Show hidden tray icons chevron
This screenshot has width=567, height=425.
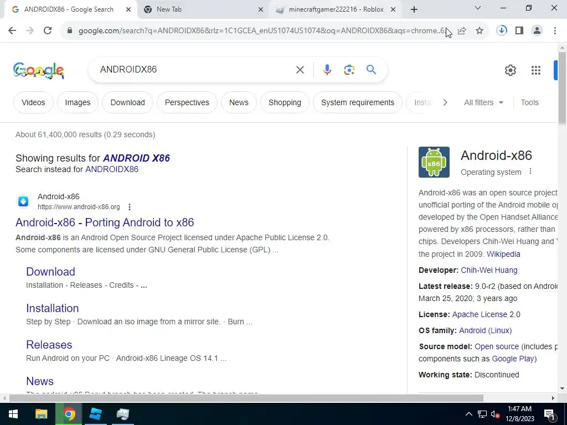pyautogui.click(x=468, y=414)
